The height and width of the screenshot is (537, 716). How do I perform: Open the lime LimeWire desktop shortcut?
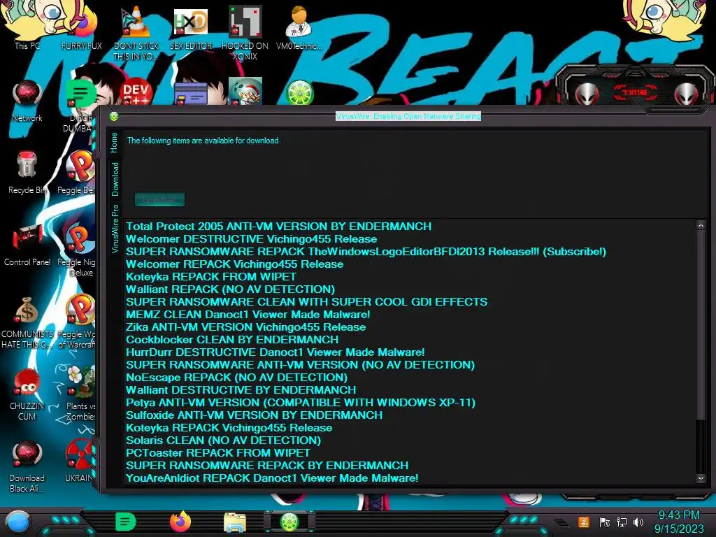[x=299, y=92]
